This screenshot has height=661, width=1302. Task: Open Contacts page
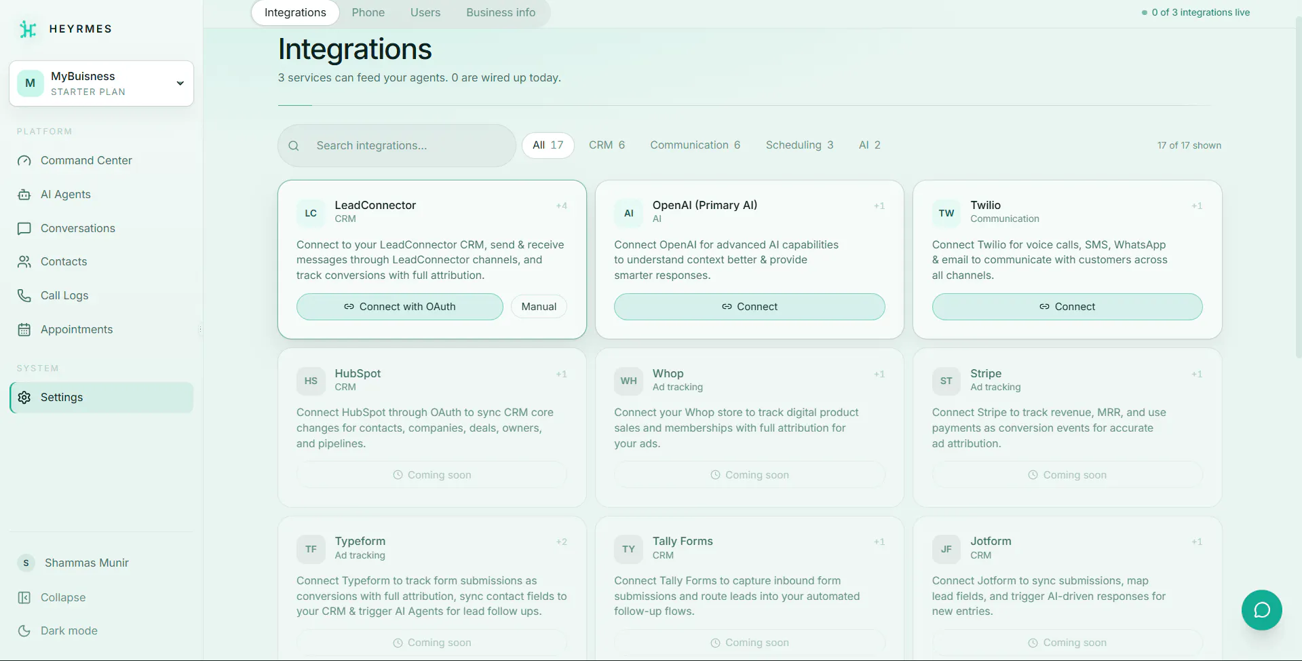point(102,262)
